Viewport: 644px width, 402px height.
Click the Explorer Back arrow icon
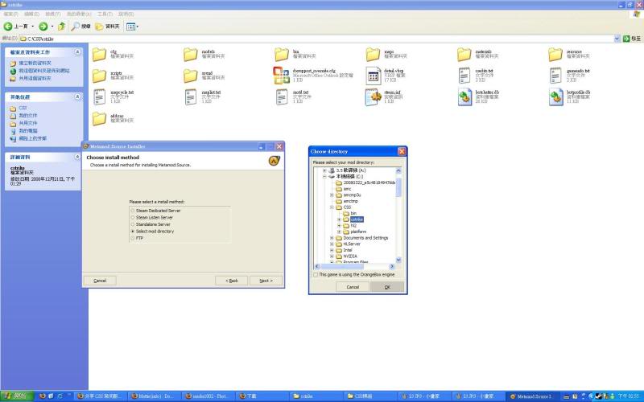(x=9, y=27)
